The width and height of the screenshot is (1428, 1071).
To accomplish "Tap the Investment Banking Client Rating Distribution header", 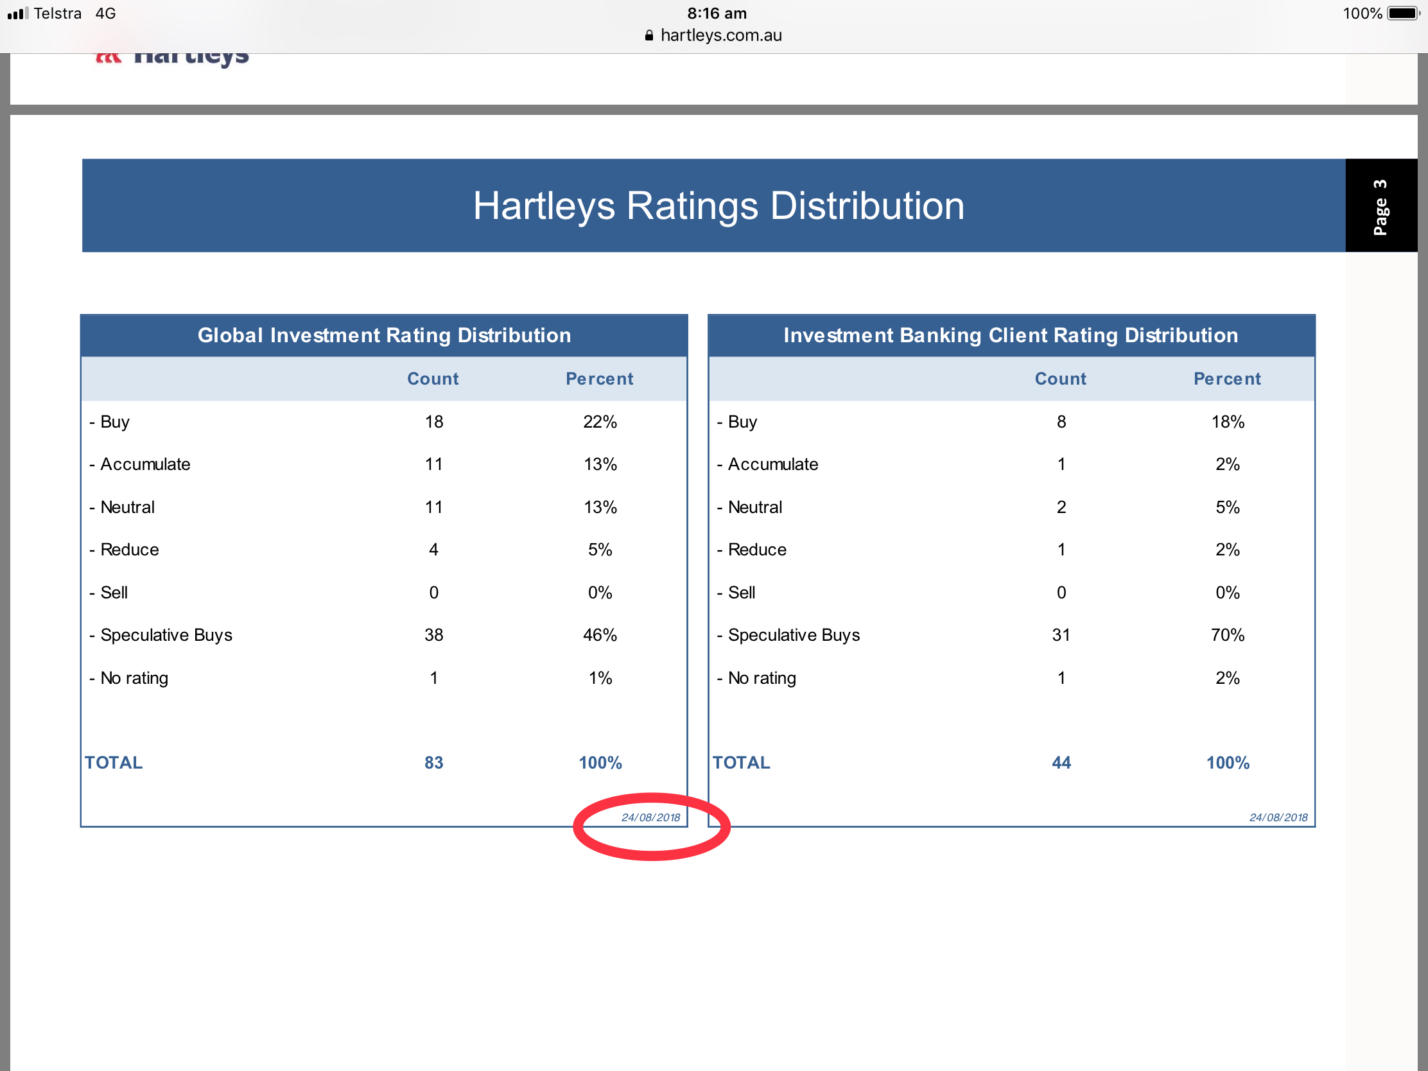I will point(1011,336).
